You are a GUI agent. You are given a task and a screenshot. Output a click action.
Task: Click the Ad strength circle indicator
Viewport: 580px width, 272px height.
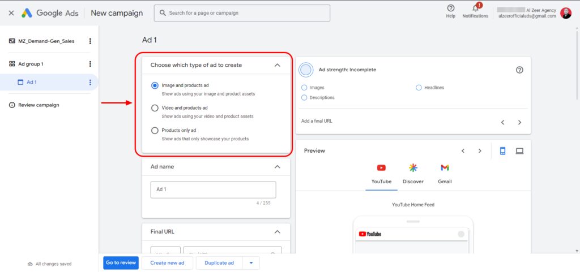coord(306,70)
